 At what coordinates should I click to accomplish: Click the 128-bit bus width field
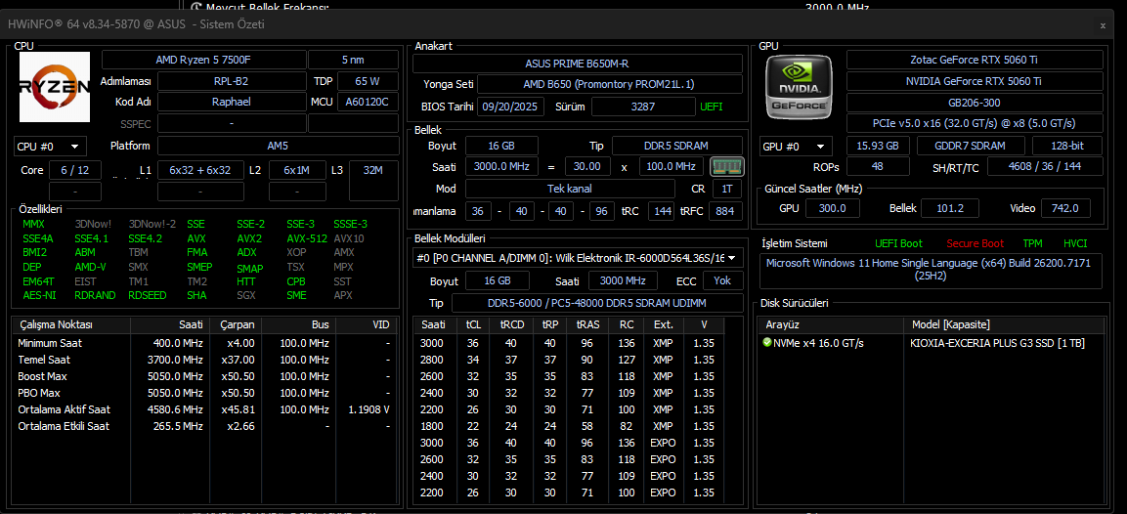pyautogui.click(x=1067, y=146)
